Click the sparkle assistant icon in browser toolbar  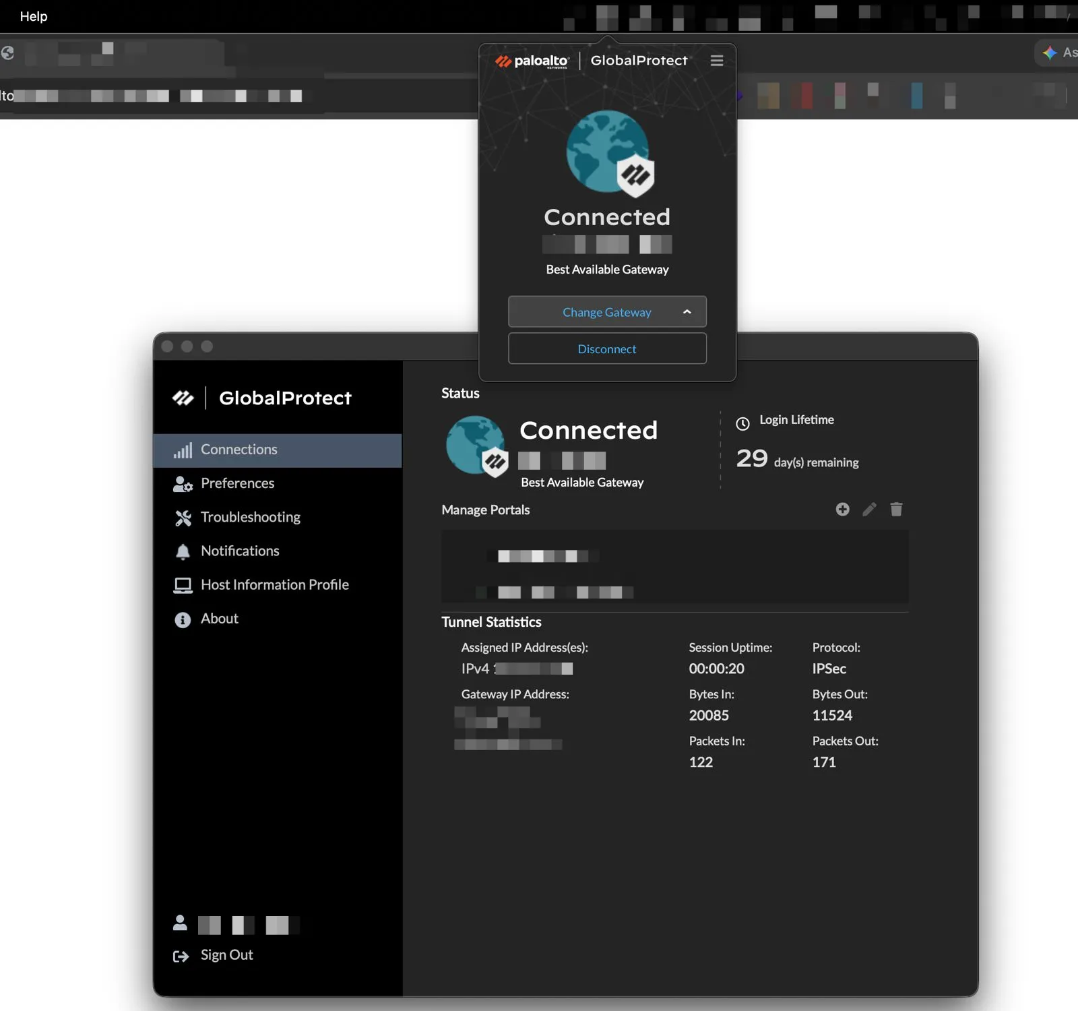click(x=1049, y=53)
